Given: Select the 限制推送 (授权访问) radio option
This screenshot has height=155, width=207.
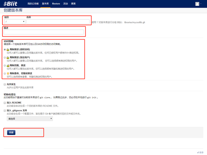Looking at the screenshot, I should tap(5, 50).
